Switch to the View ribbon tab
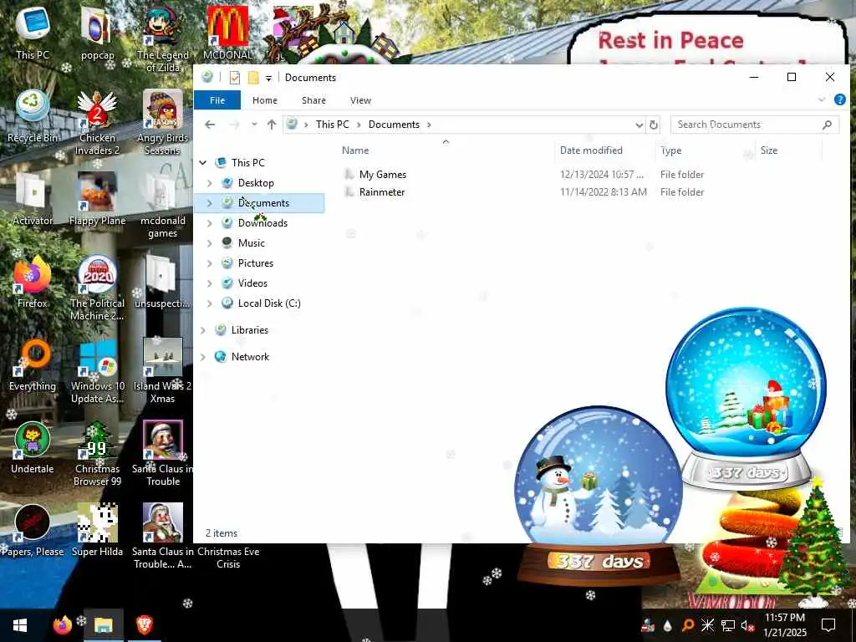 [360, 100]
